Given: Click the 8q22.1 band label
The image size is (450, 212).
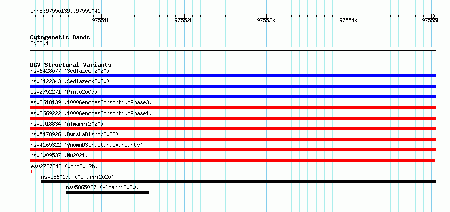Looking at the screenshot, I should tap(39, 43).
